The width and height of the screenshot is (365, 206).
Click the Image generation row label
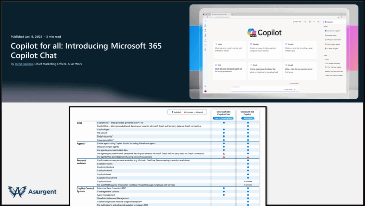tap(105, 140)
